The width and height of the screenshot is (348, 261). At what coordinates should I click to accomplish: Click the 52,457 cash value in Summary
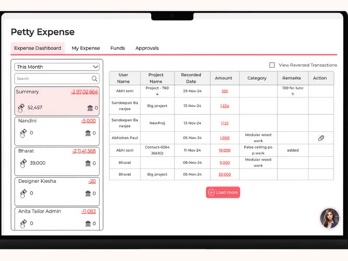point(35,108)
